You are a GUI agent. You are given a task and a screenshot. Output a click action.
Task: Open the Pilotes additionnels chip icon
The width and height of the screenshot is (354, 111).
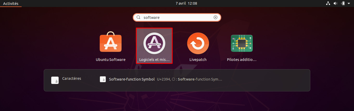pos(242,43)
